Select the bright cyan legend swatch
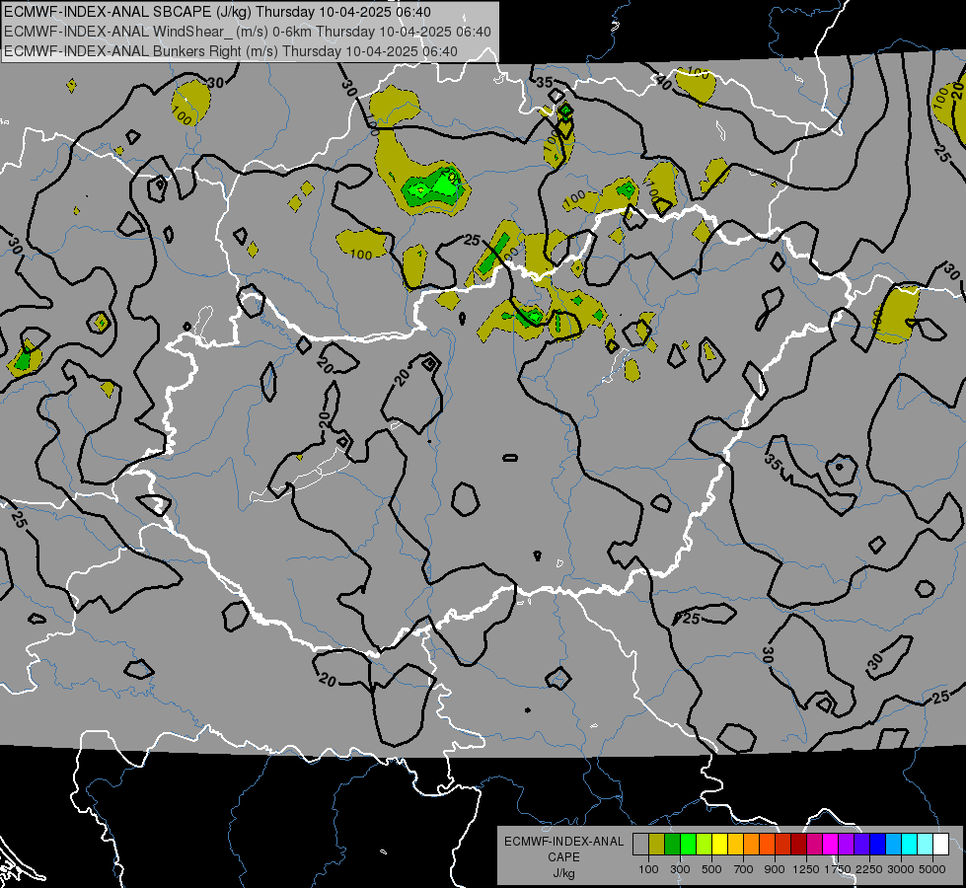 tap(910, 845)
